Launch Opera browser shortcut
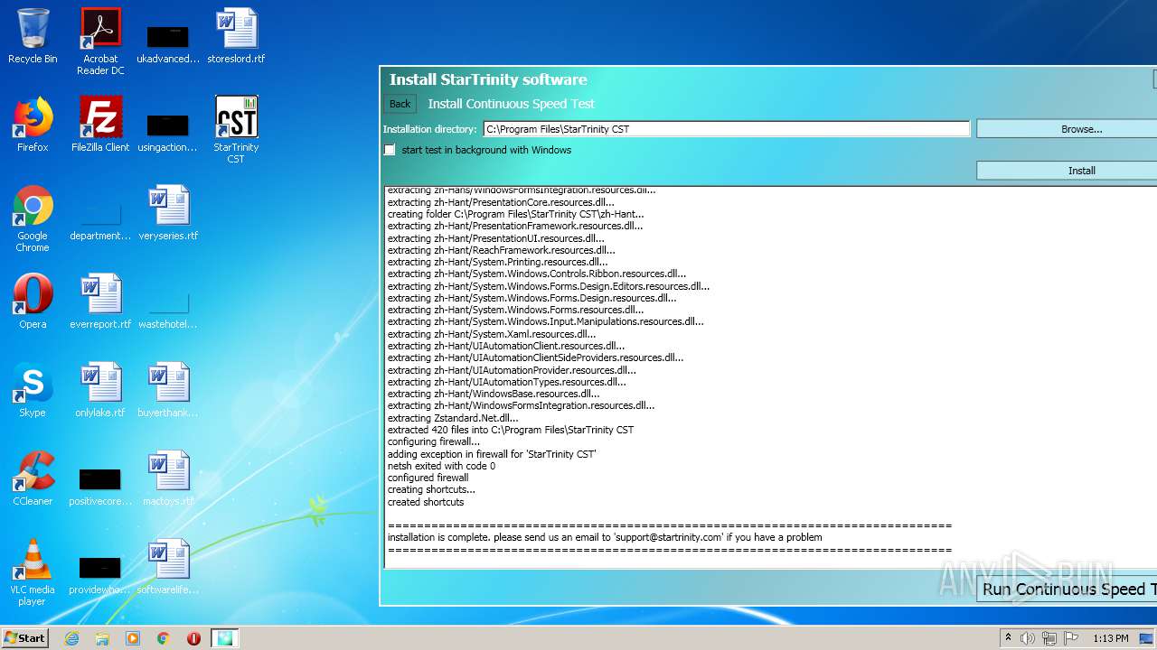This screenshot has height=650, width=1157. (33, 302)
